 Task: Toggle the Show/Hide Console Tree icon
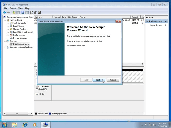(18, 12)
